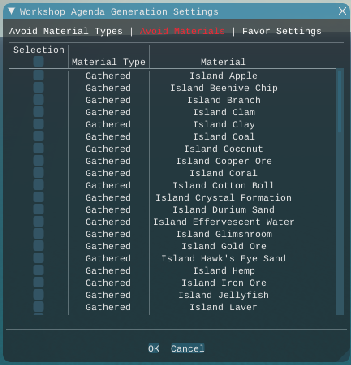Image resolution: width=351 pixels, height=365 pixels.
Task: Tick the Island Hemp checkbox
Action: click(x=39, y=270)
